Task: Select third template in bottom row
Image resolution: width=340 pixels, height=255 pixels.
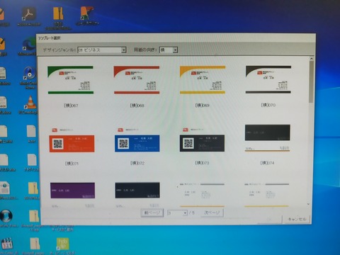Action: tap(202, 195)
